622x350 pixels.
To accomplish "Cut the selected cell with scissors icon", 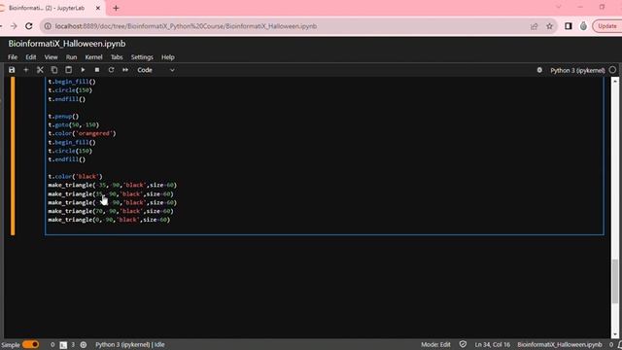I will tap(40, 70).
